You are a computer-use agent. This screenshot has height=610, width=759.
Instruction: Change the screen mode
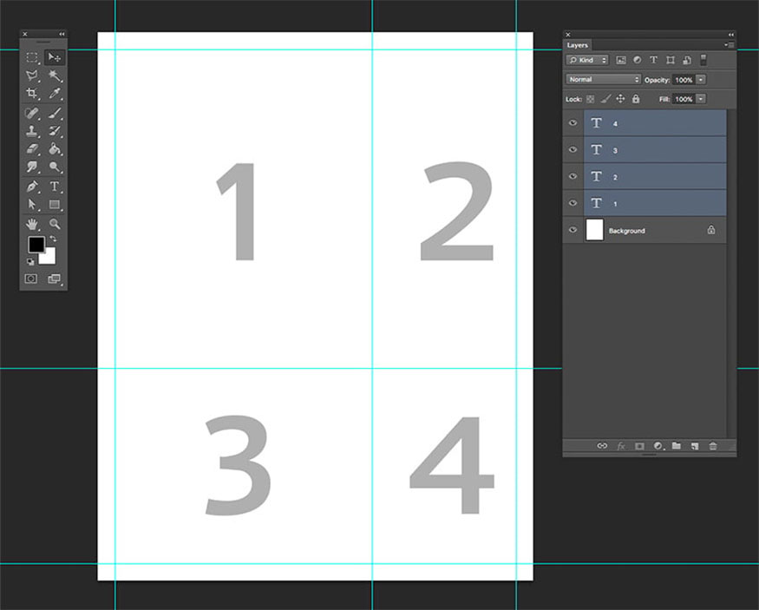point(54,279)
